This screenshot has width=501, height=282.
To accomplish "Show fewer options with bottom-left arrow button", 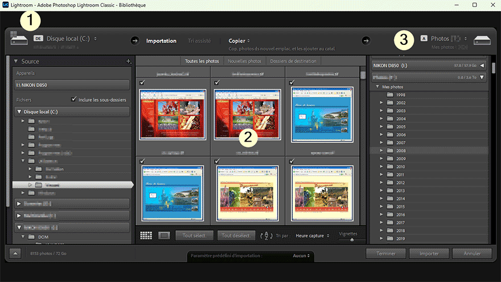I will pyautogui.click(x=15, y=254).
